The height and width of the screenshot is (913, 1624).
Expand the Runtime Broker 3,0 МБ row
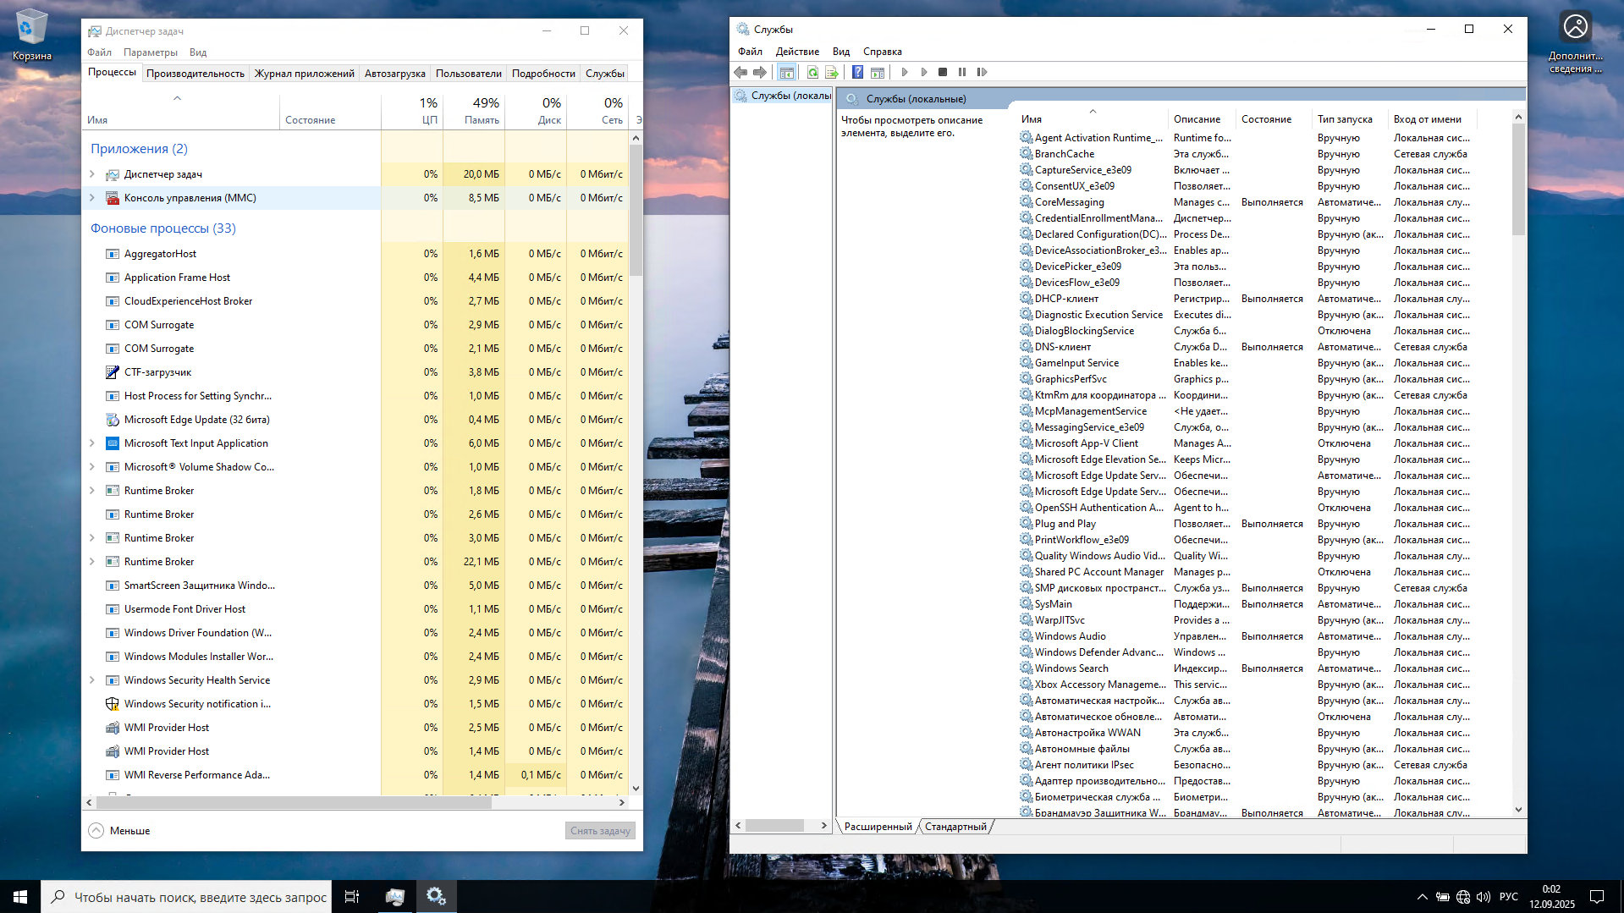92,538
